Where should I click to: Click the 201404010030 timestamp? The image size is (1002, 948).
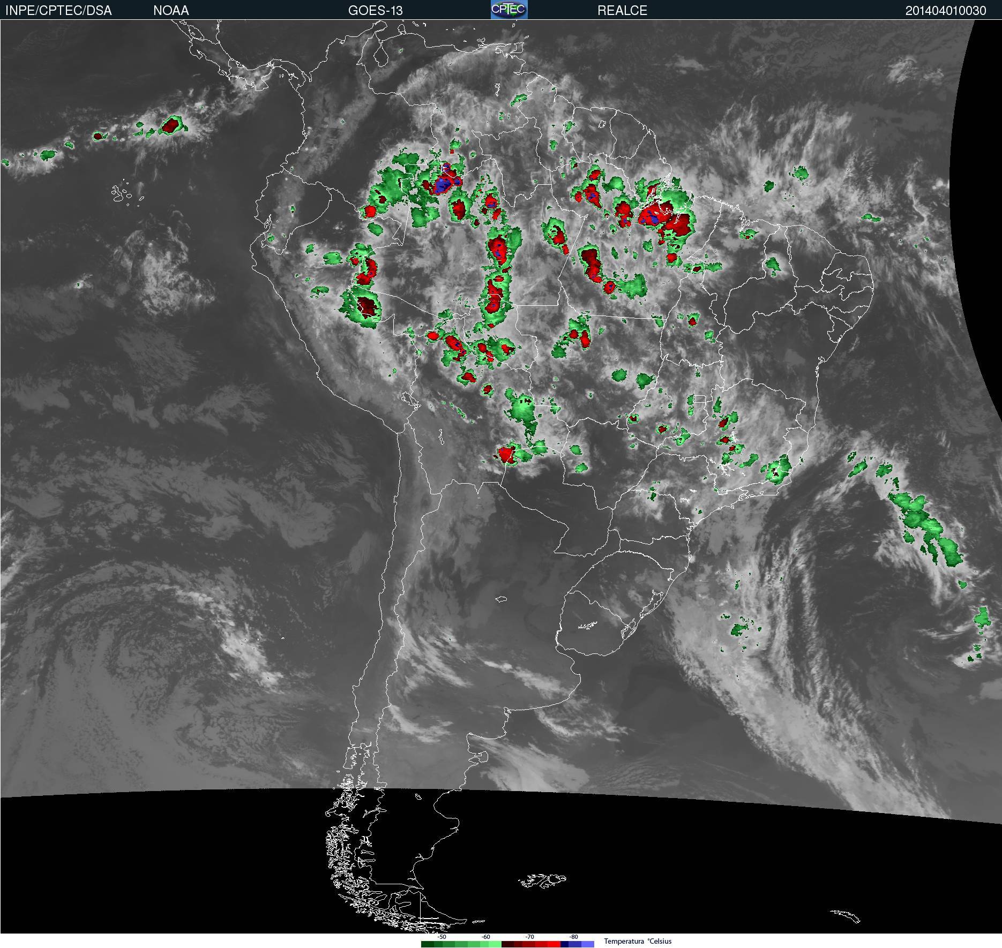(946, 10)
